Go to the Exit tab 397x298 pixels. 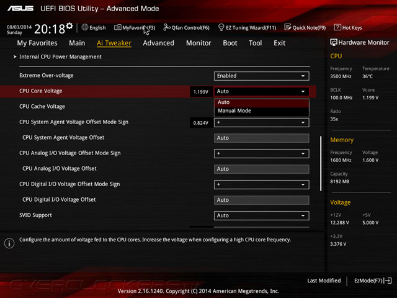pos(280,43)
